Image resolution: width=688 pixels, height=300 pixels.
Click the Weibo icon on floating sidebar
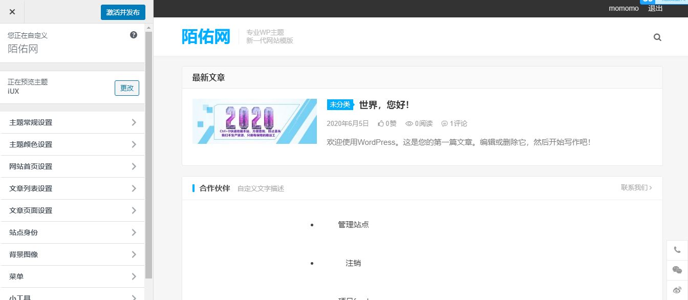(x=677, y=290)
